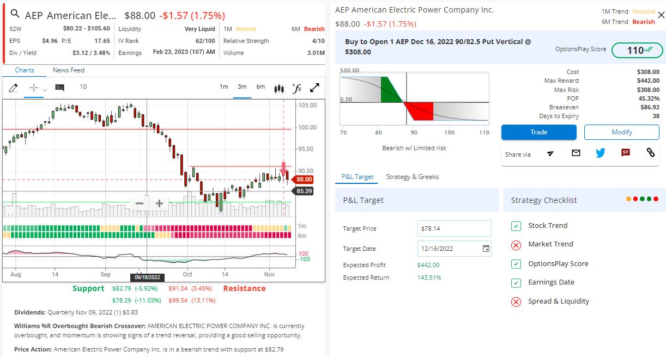666x358 pixels.
Task: Open the 1D chart interval selector
Action: click(x=83, y=87)
